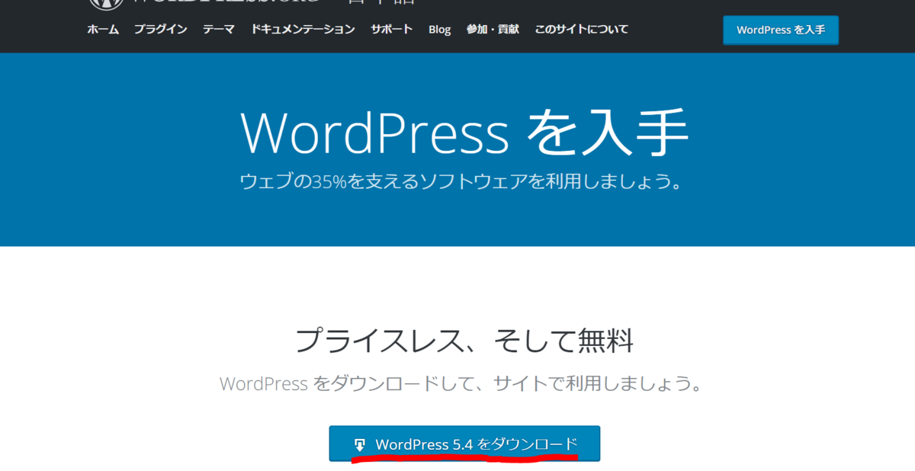Select the サポート navigation item
915x471 pixels.
(392, 29)
